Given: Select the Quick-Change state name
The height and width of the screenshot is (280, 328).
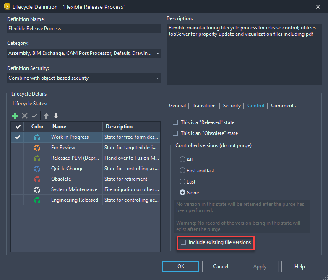Looking at the screenshot, I should [68, 169].
